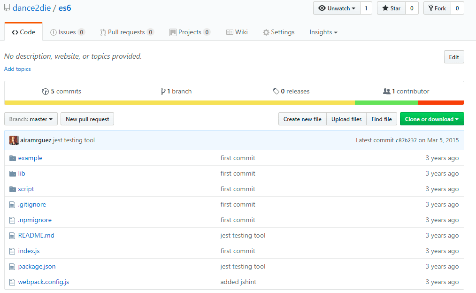Click the script folder icon
Screen dimensions: 476x293
tap(13, 189)
